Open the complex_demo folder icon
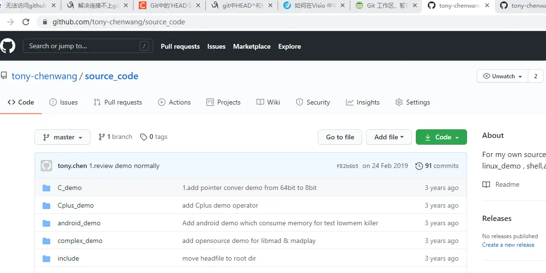The height and width of the screenshot is (273, 546). click(46, 241)
